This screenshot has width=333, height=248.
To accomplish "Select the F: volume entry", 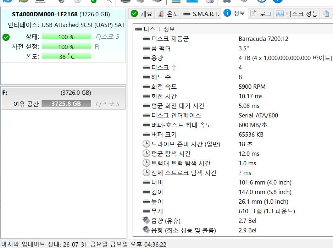I will [63, 98].
